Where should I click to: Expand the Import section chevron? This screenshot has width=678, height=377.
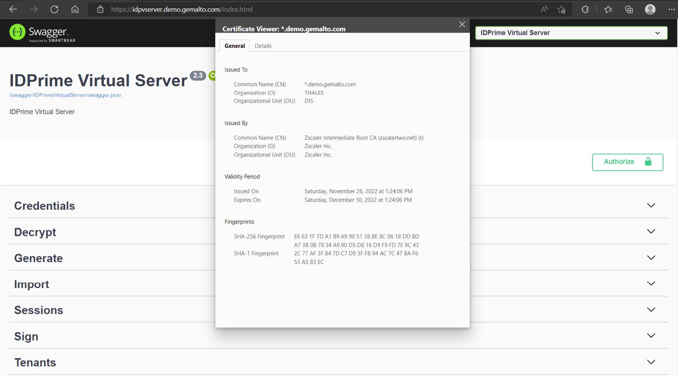click(651, 283)
